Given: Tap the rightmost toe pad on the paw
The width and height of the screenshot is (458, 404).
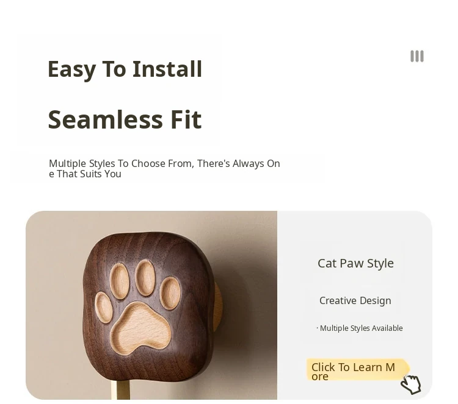Looking at the screenshot, I should click(170, 293).
